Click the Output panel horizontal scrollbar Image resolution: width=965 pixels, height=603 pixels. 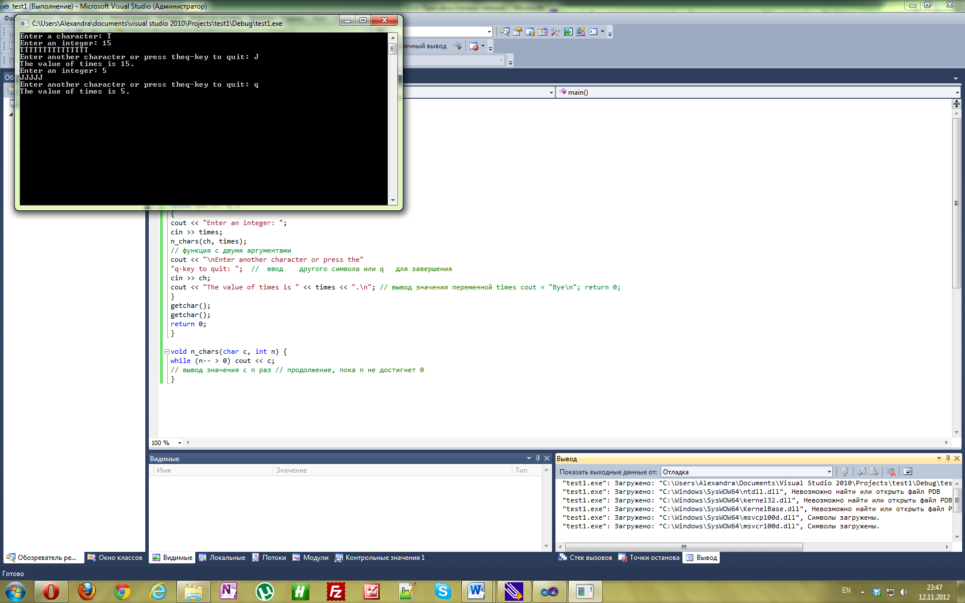click(684, 547)
